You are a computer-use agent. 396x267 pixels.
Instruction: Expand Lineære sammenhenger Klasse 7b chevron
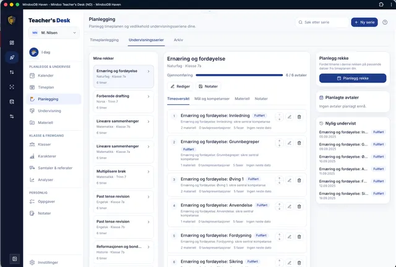148,121
